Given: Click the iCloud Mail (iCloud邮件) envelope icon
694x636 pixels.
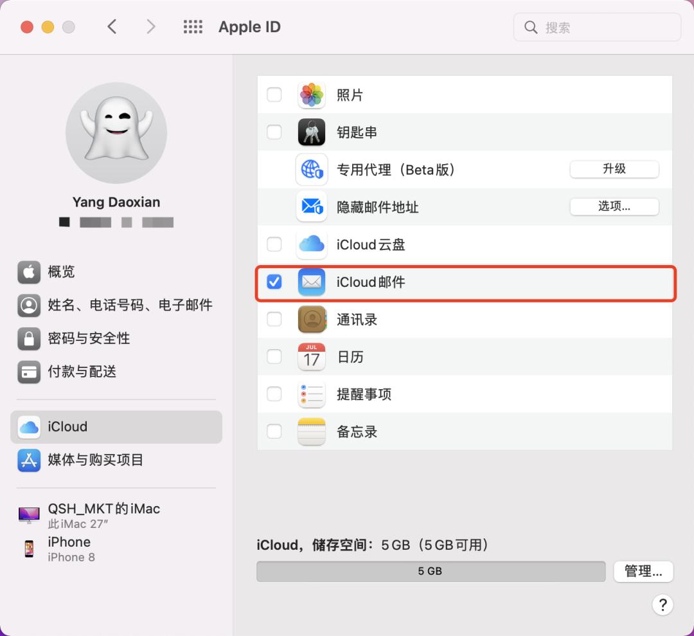Looking at the screenshot, I should pyautogui.click(x=312, y=282).
